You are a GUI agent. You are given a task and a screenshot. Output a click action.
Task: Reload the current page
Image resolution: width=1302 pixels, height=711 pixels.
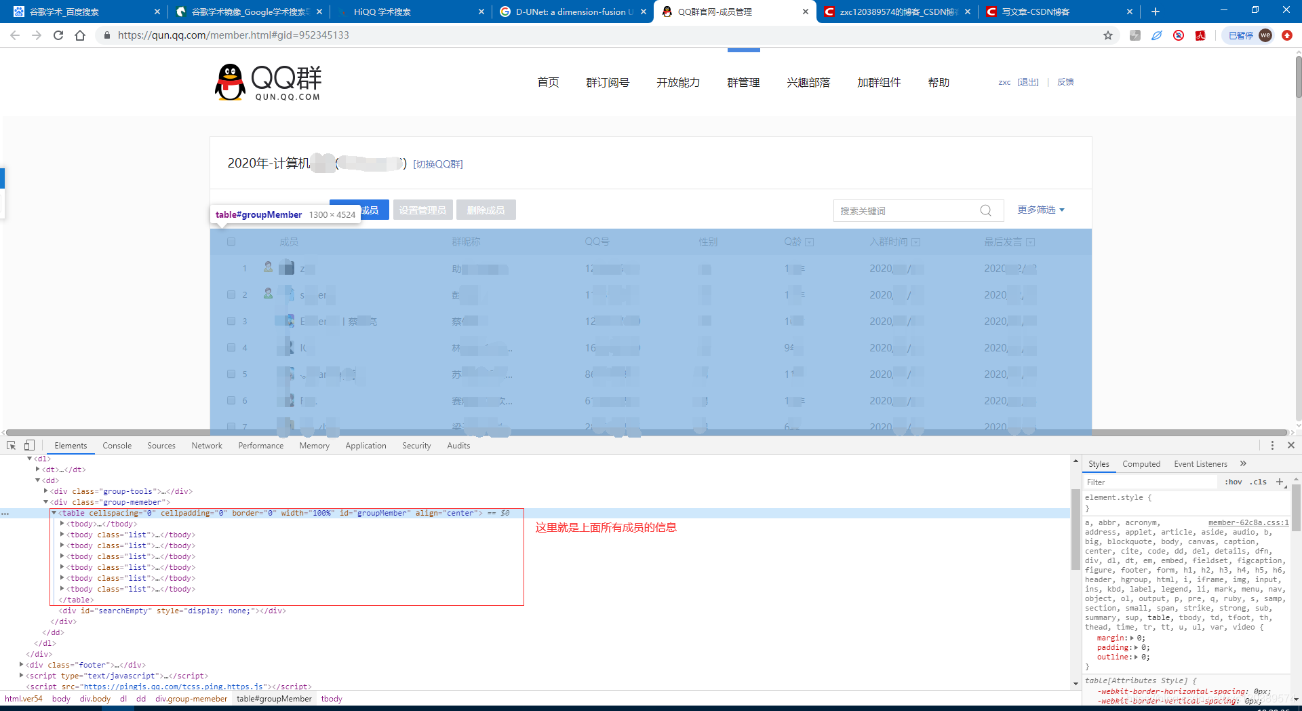[58, 35]
